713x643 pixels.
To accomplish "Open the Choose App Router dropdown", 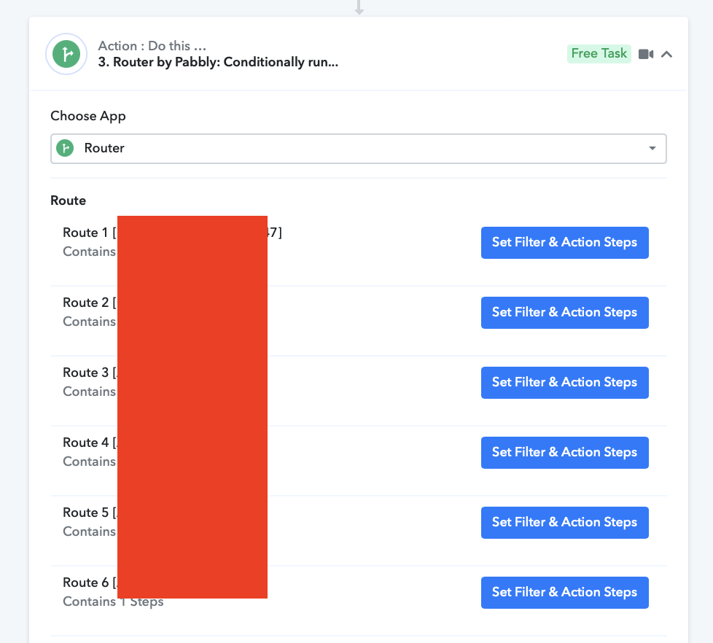I will pos(358,149).
